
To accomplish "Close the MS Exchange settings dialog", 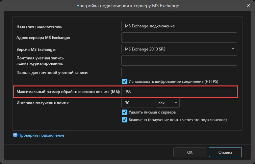I will (x=248, y=6).
